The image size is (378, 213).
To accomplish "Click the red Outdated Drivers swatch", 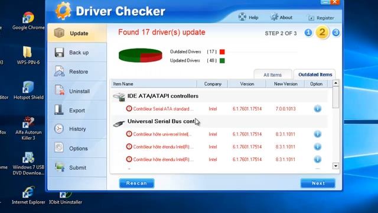I will point(222,51).
